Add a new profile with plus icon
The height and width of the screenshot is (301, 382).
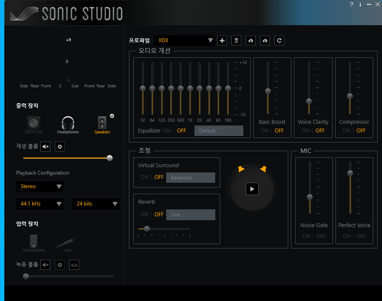pyautogui.click(x=222, y=40)
